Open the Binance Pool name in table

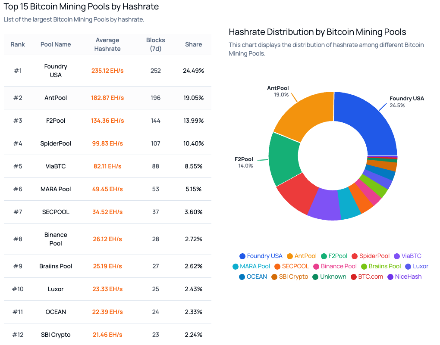point(56,239)
